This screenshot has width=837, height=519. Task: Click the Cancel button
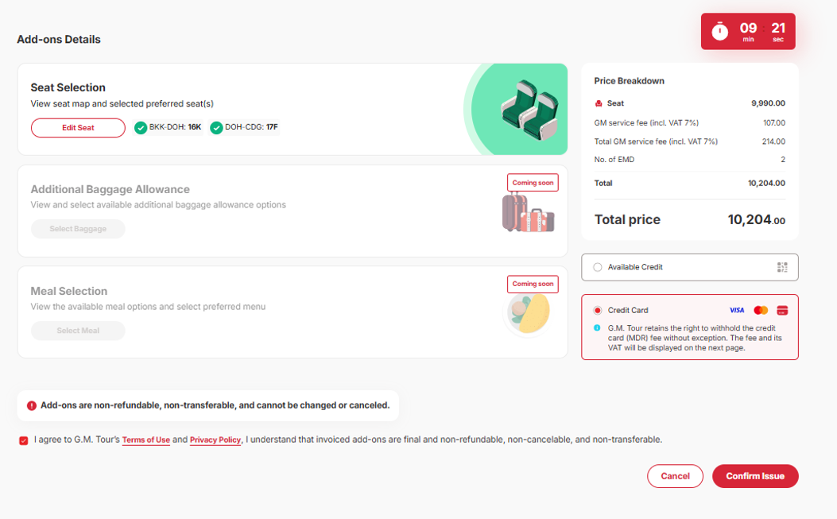676,476
